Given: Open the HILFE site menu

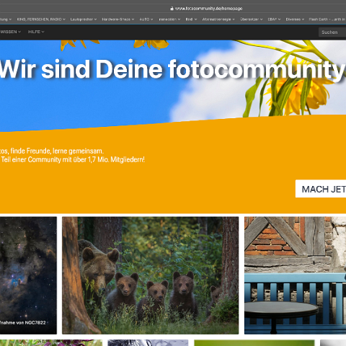Looking at the screenshot, I should [x=36, y=32].
